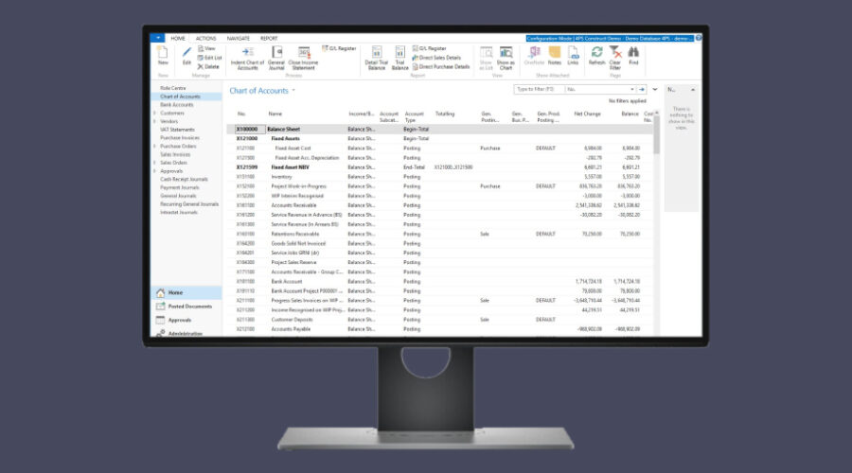The width and height of the screenshot is (852, 473).
Task: Click the Type to filter input box
Action: [x=538, y=89]
